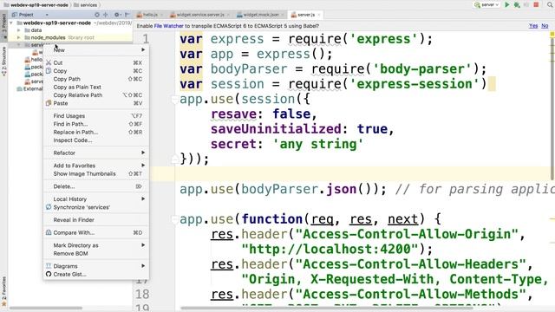The image size is (555, 312).
Task: Select Create Gist... menu entry
Action: click(x=95, y=274)
